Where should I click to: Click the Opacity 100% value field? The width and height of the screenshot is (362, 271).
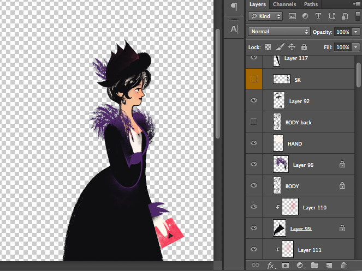point(342,32)
